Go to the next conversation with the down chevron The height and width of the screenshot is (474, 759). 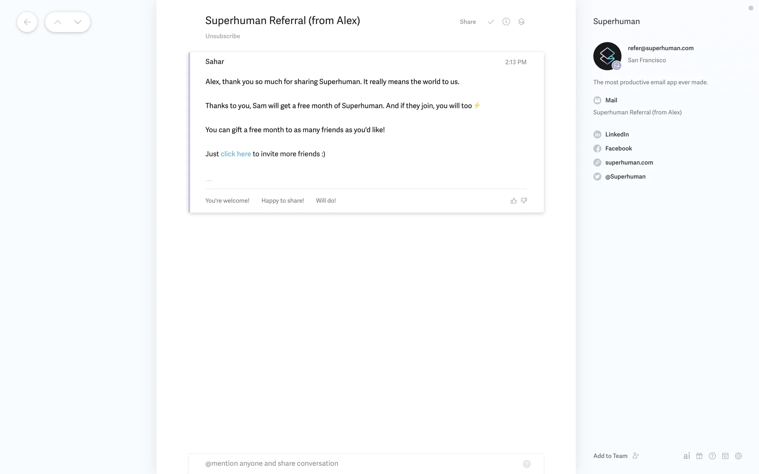pyautogui.click(x=78, y=22)
